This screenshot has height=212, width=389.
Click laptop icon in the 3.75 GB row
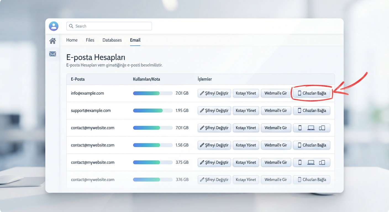point(311,162)
